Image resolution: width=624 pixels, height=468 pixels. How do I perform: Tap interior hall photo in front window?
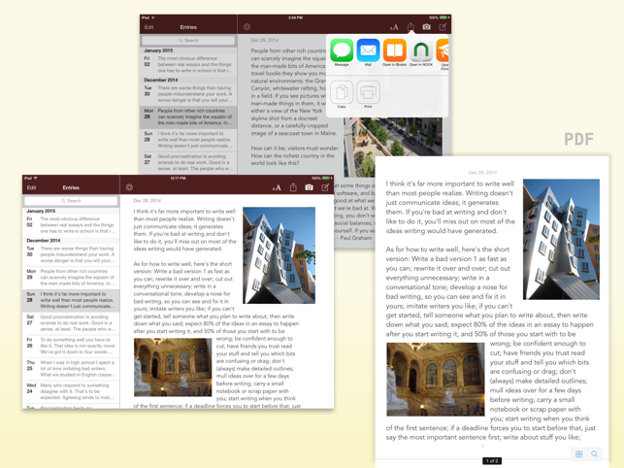pyautogui.click(x=173, y=367)
